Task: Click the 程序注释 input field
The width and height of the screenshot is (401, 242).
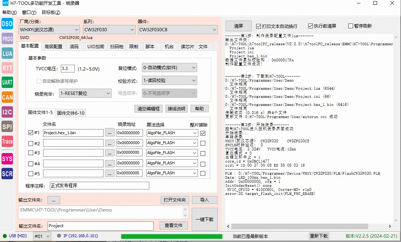Action: (99, 186)
